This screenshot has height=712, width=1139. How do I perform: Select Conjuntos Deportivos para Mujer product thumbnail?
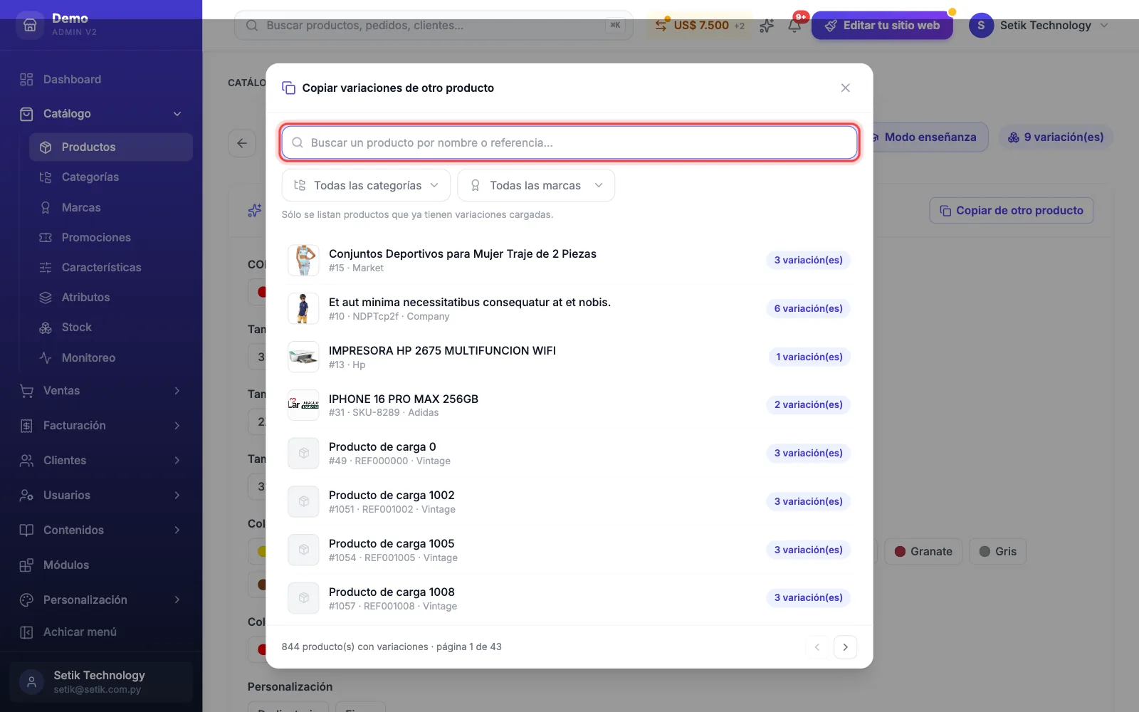coord(303,260)
